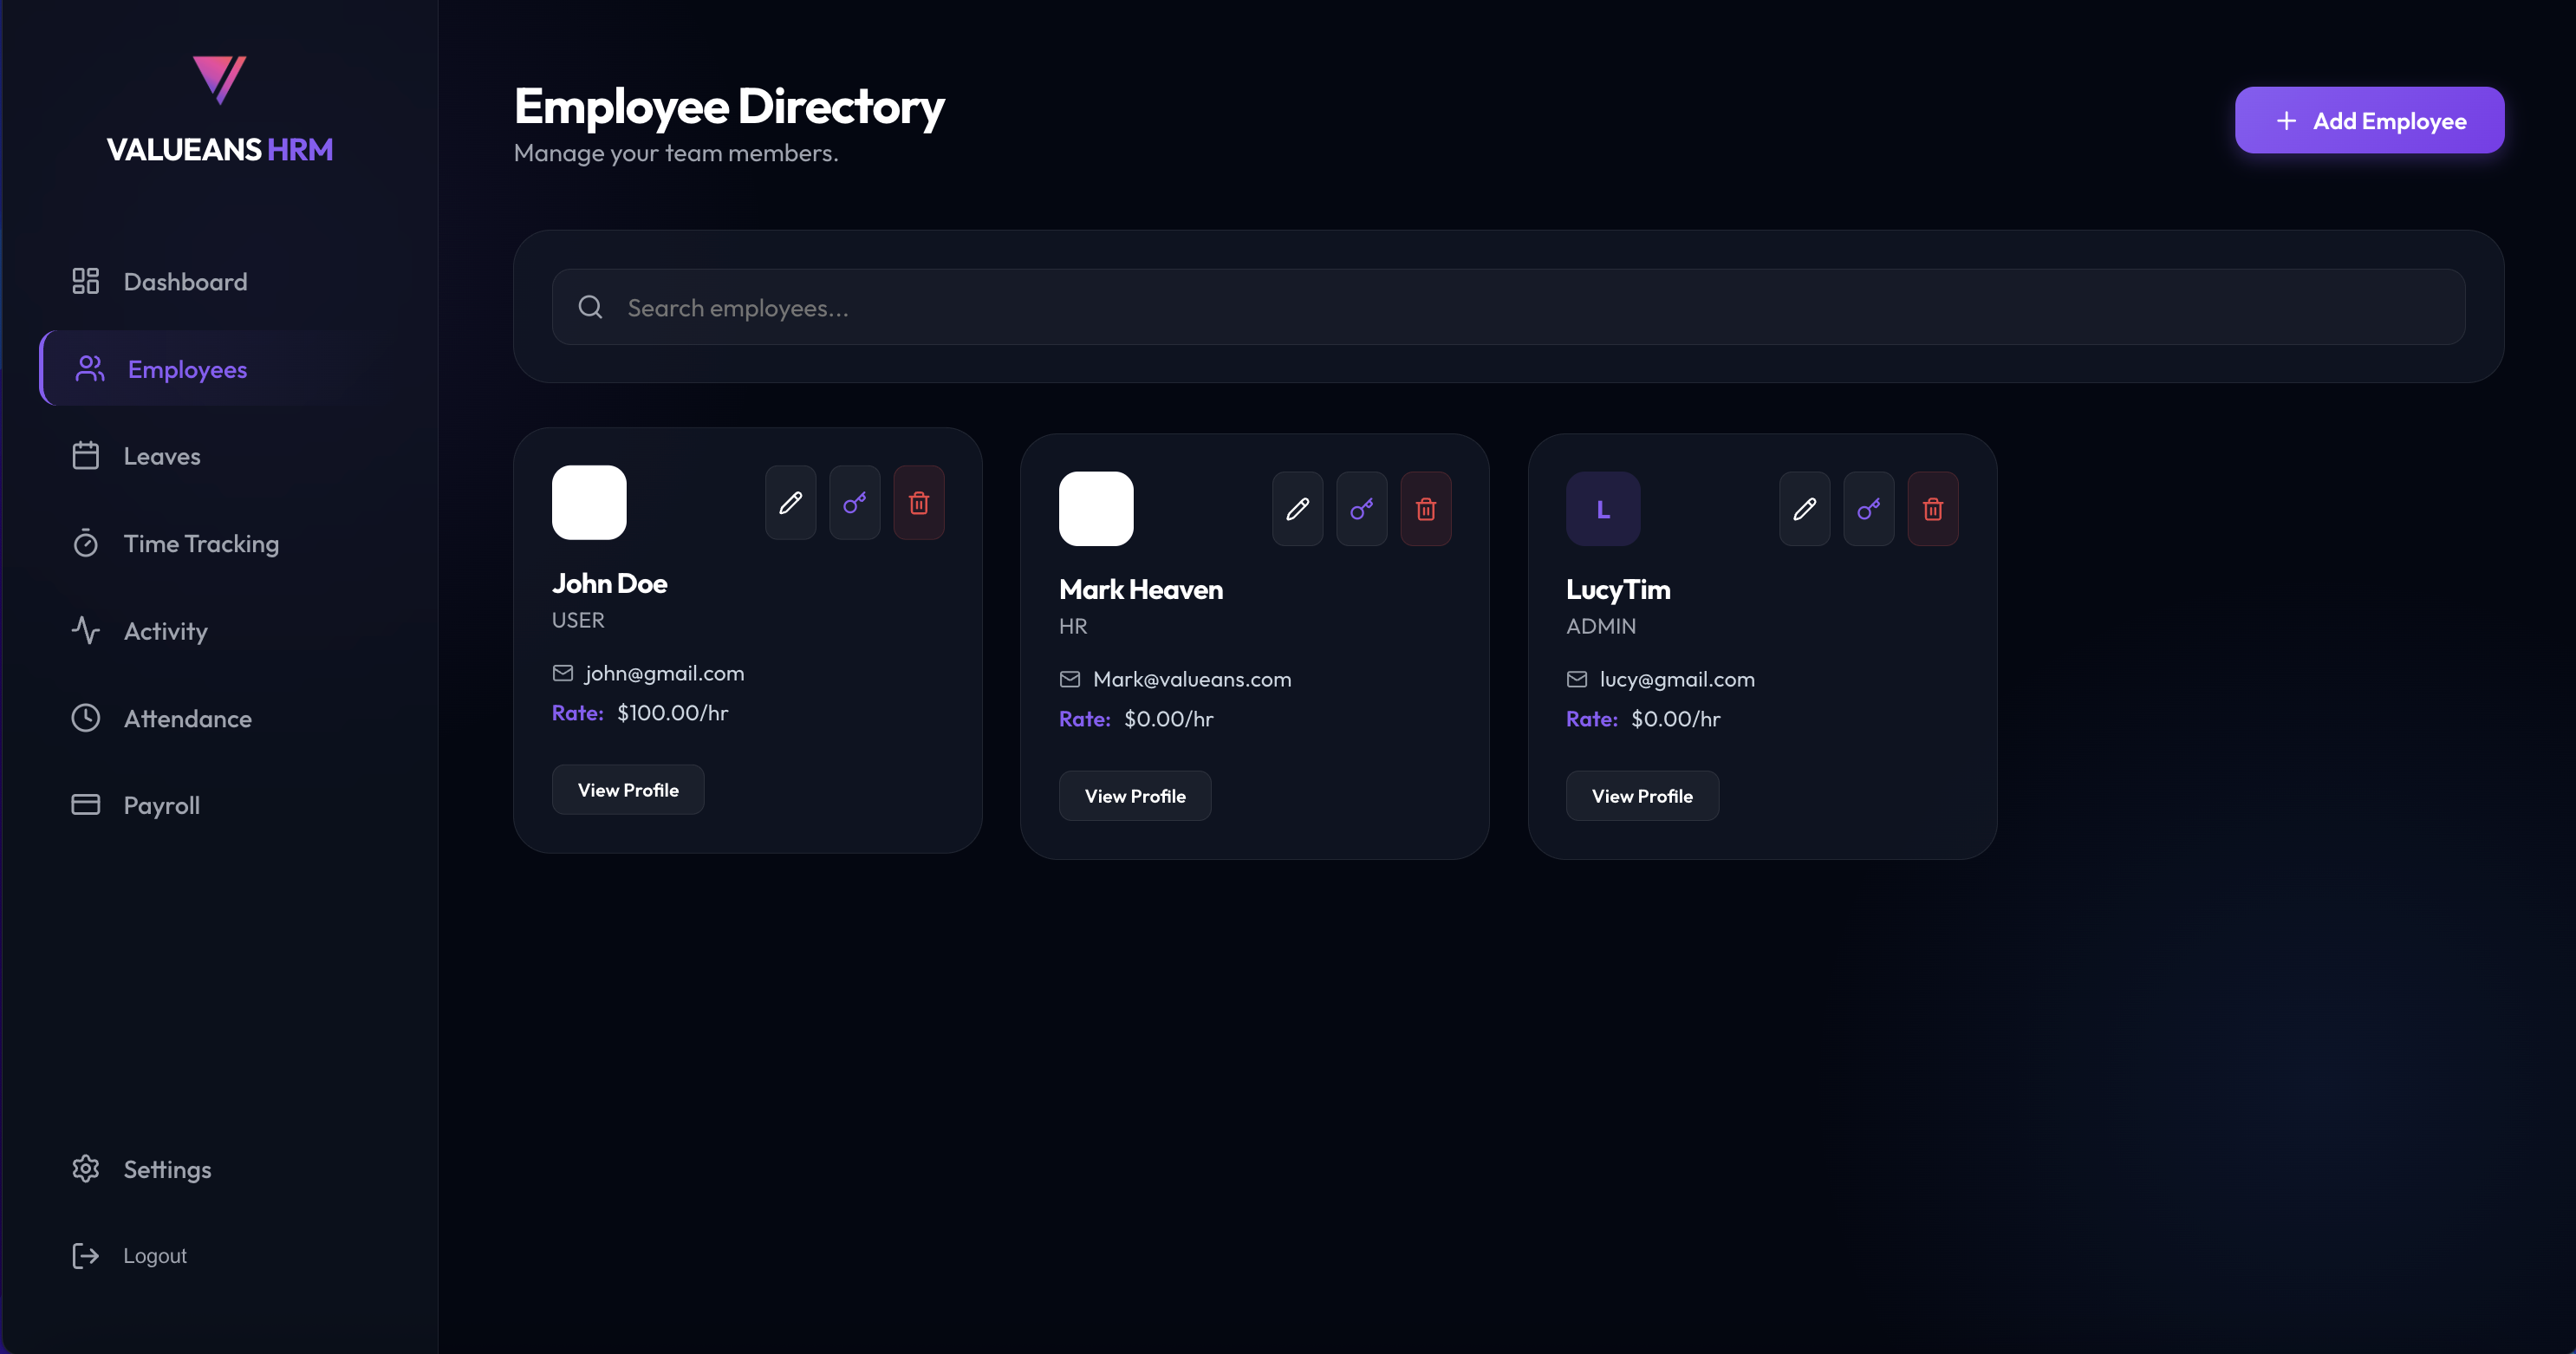Delete LucyTim using the trash icon
The width and height of the screenshot is (2576, 1354).
(x=1932, y=509)
